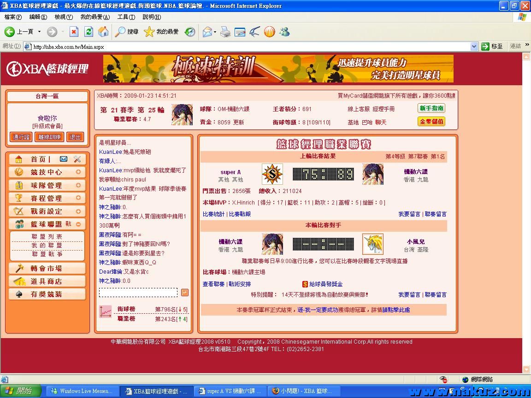Viewport: 531px width, 398px height.
Task: Open the 說明 menu
Action: 151,17
